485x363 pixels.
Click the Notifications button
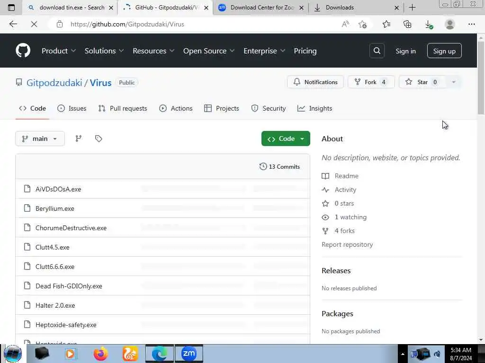(315, 82)
